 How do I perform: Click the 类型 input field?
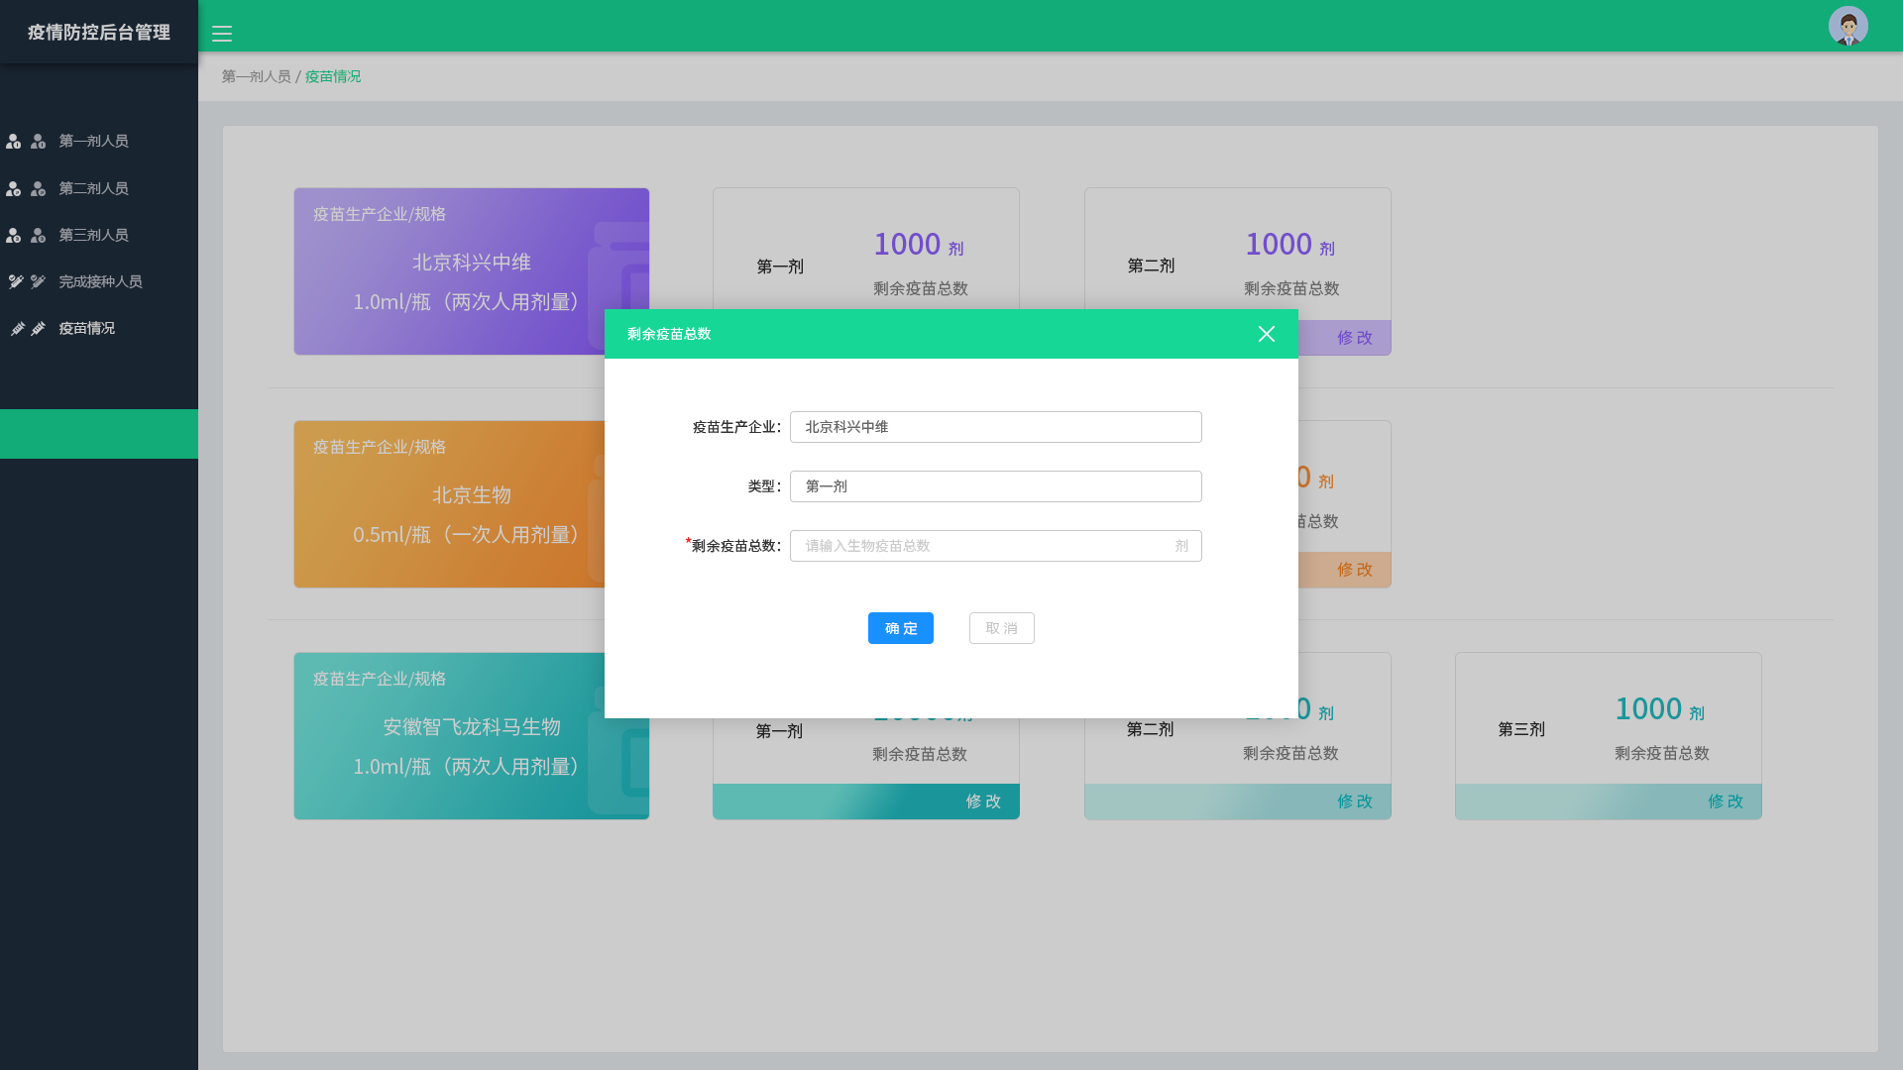click(995, 486)
